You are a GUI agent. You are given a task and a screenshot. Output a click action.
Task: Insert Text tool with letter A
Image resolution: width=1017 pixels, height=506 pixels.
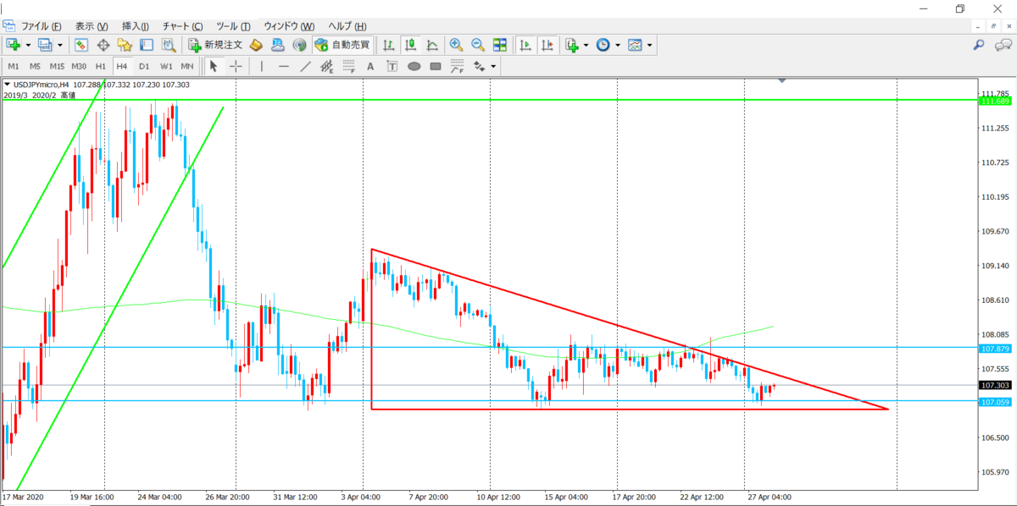coord(370,66)
